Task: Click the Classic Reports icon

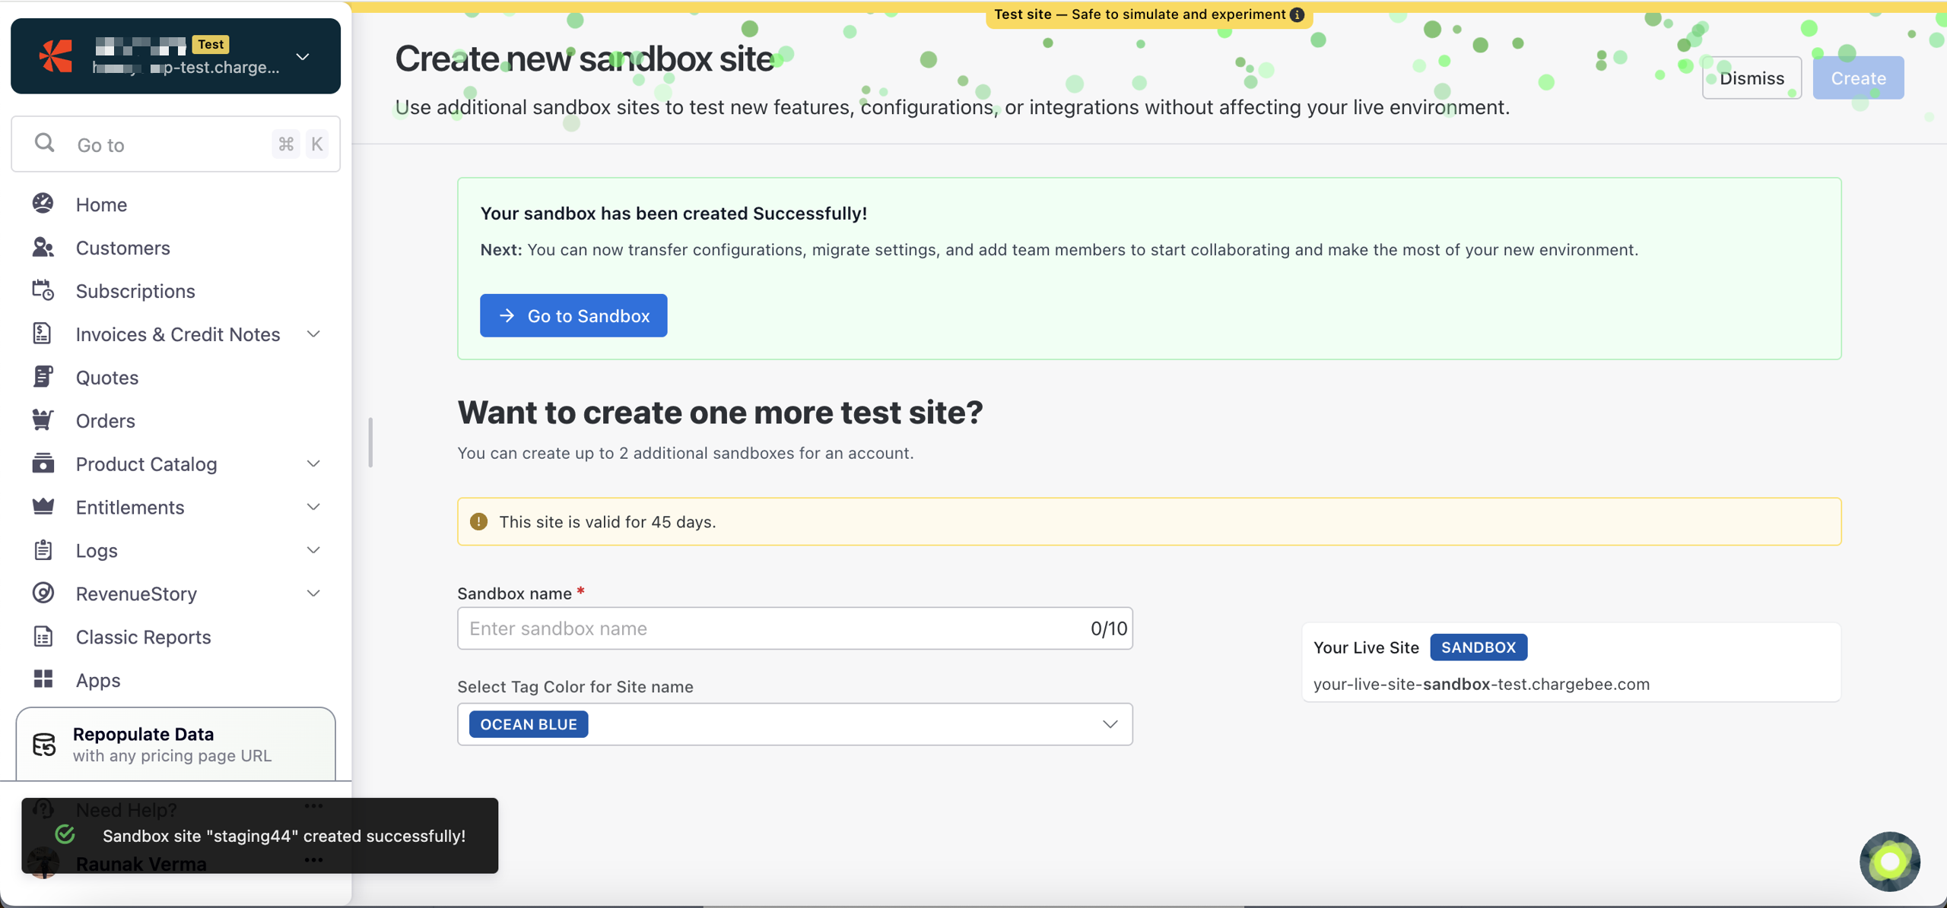Action: pyautogui.click(x=43, y=636)
